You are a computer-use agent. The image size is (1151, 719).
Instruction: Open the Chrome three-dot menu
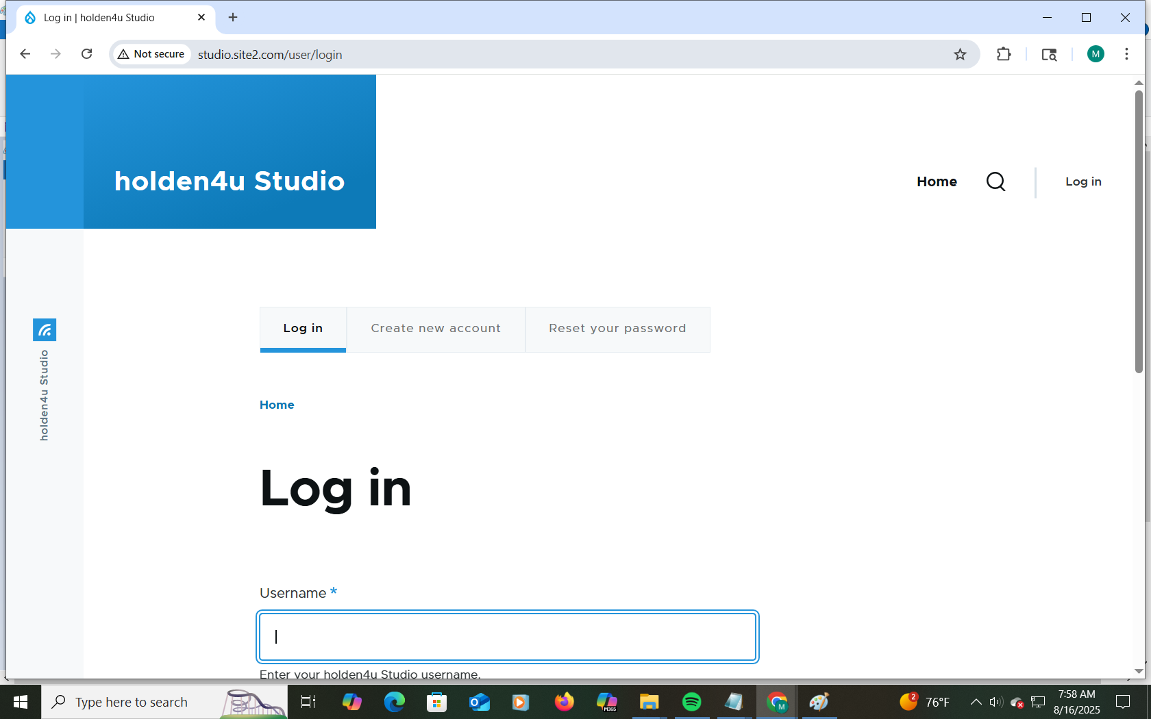1126,54
